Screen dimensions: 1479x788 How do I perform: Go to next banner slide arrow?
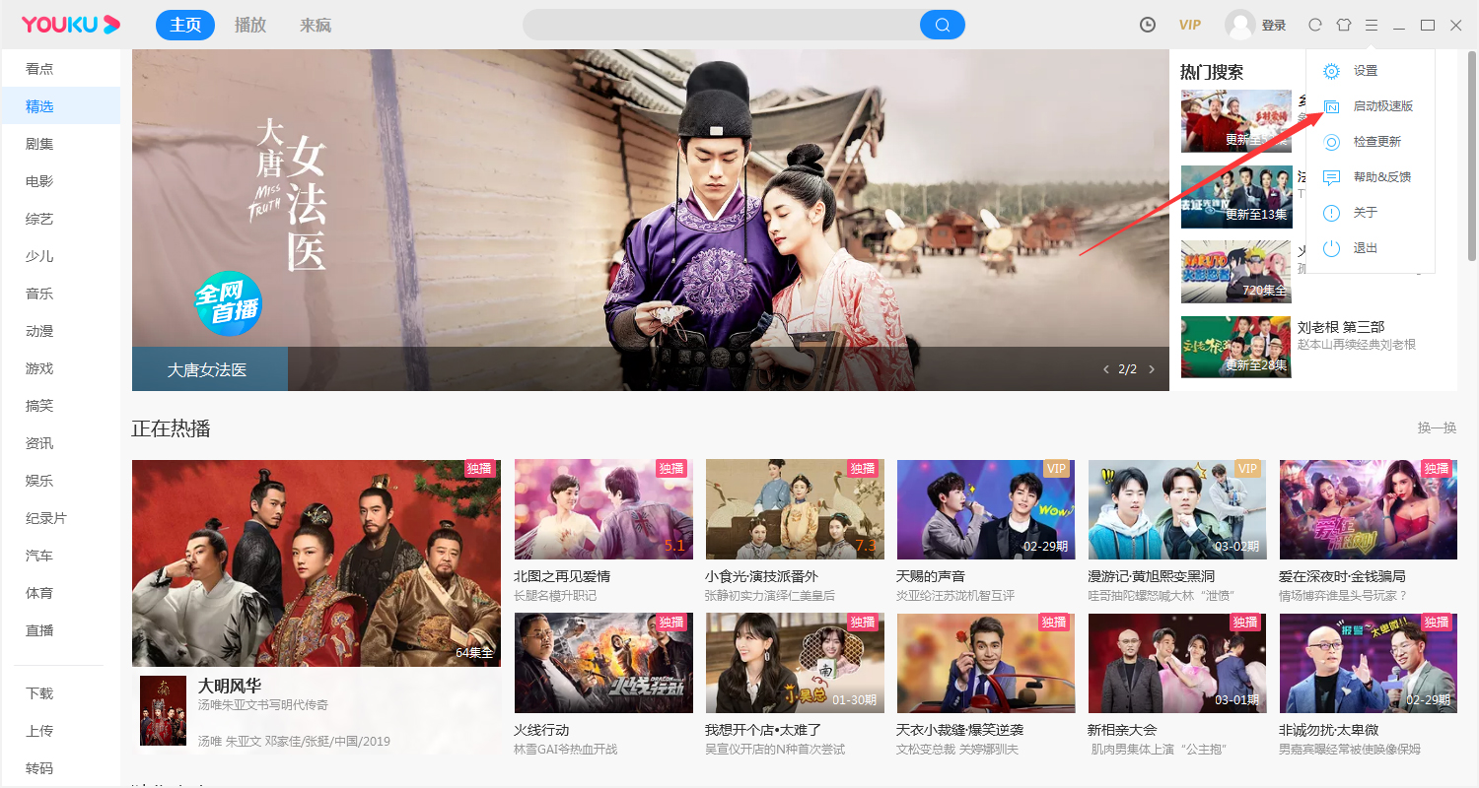tap(1152, 369)
